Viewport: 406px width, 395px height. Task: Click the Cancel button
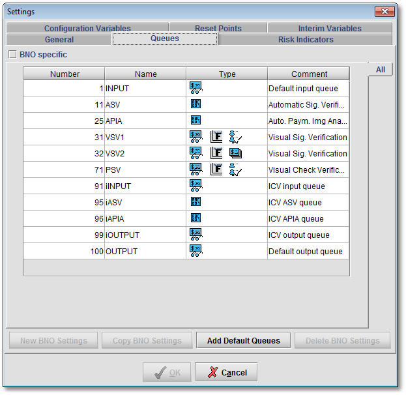pyautogui.click(x=226, y=372)
